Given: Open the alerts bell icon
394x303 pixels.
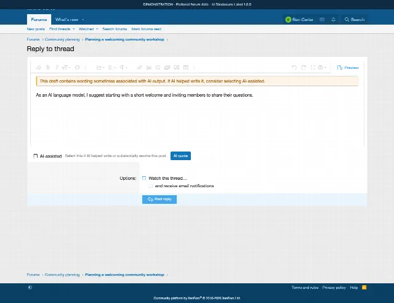Looking at the screenshot, I should [x=334, y=19].
